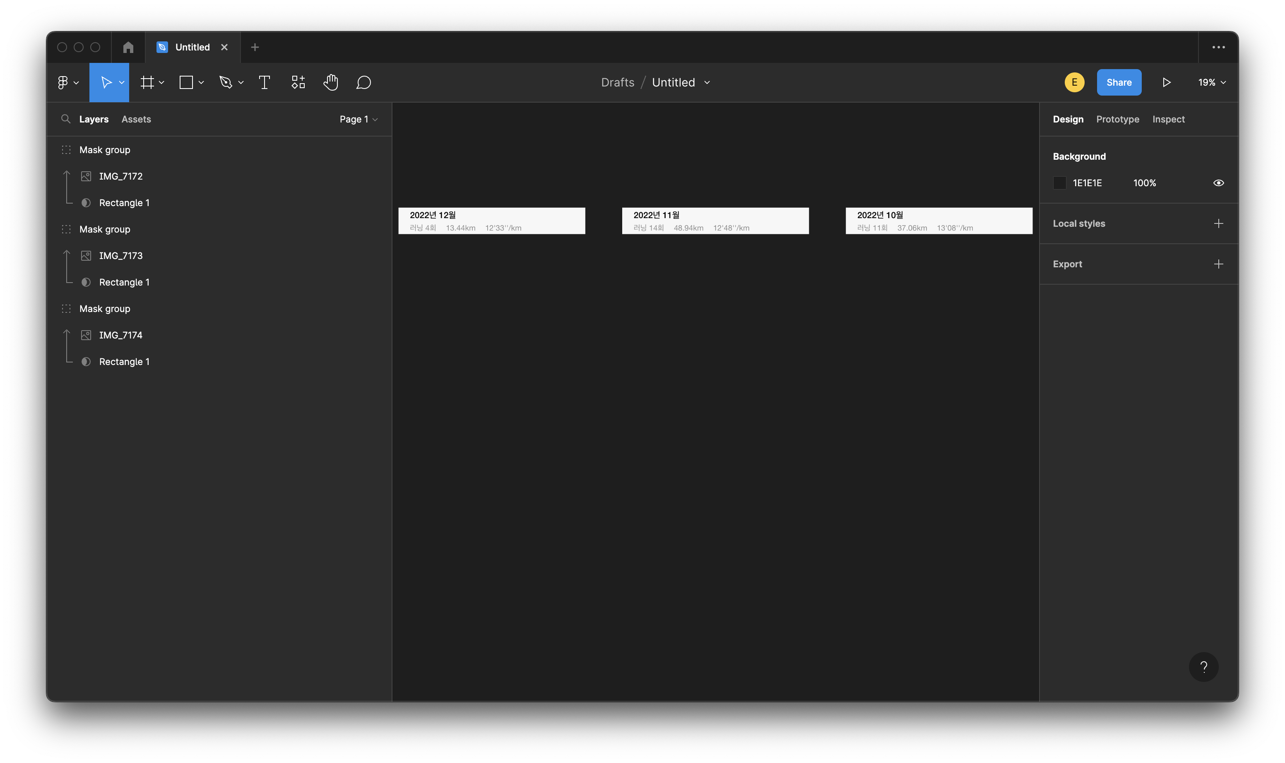Screen dimensions: 1285x763
Task: Open Figma main menu icon
Action: [63, 82]
